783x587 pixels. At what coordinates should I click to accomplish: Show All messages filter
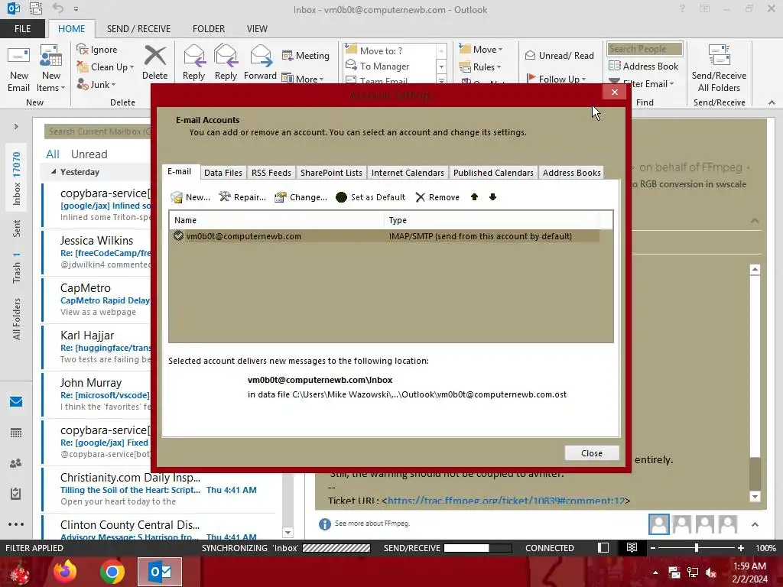(x=53, y=154)
